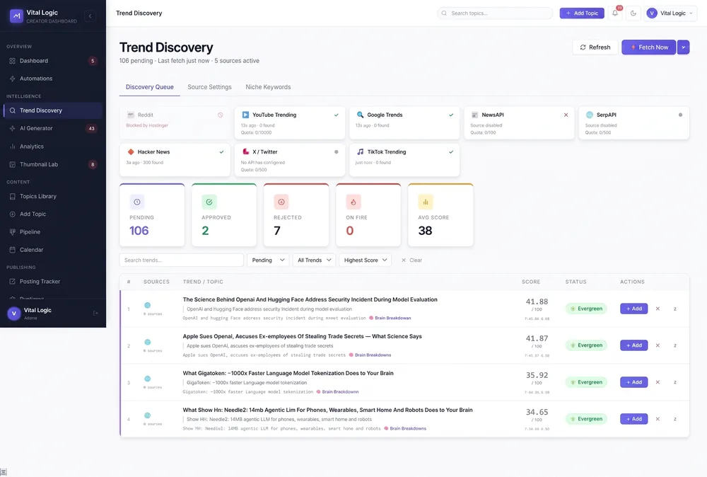Switch to the Discovery Queue tab
Screen dimensions: 707x477
[x=150, y=87]
